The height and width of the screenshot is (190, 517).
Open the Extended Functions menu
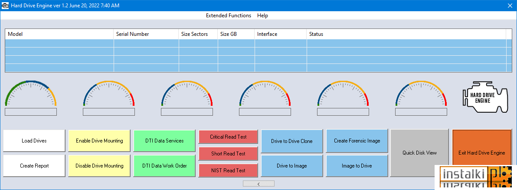[229, 16]
